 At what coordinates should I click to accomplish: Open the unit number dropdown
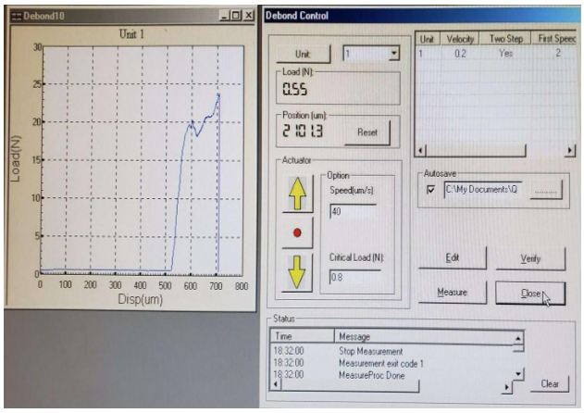(x=393, y=54)
